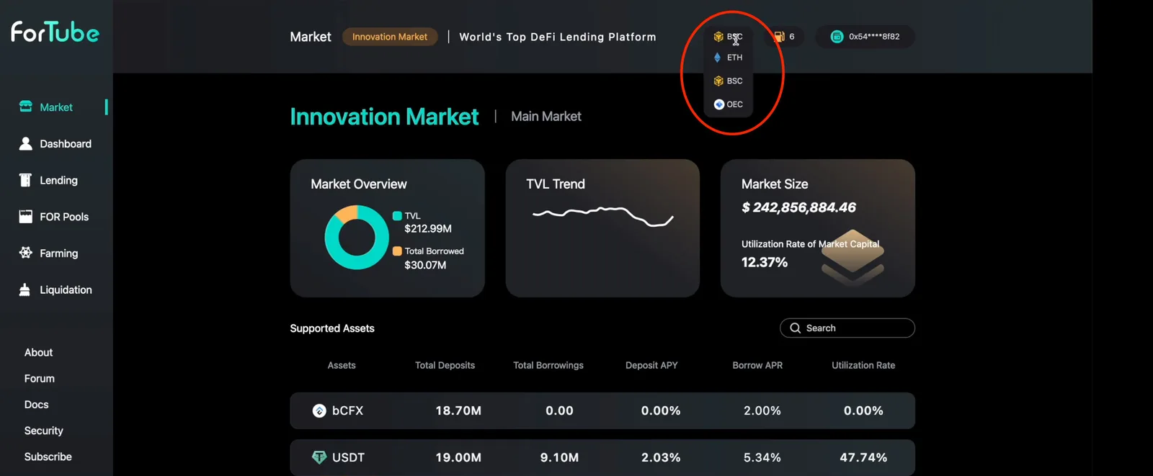Click the OEC icon in network list
This screenshot has width=1153, height=476.
(718, 104)
